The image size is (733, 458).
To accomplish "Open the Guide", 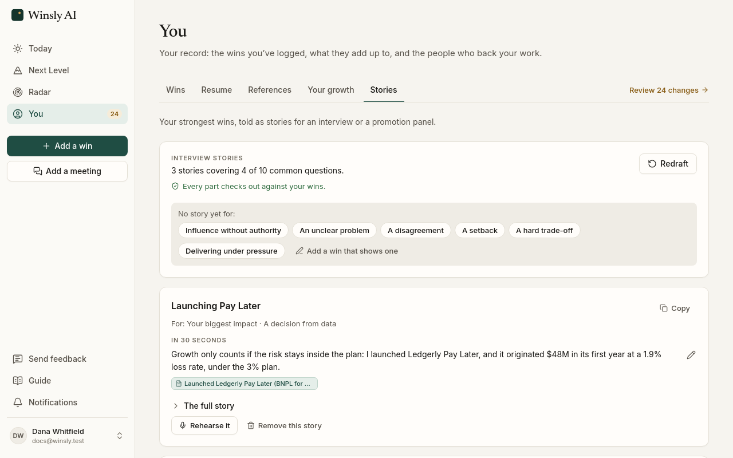I will click(67, 381).
